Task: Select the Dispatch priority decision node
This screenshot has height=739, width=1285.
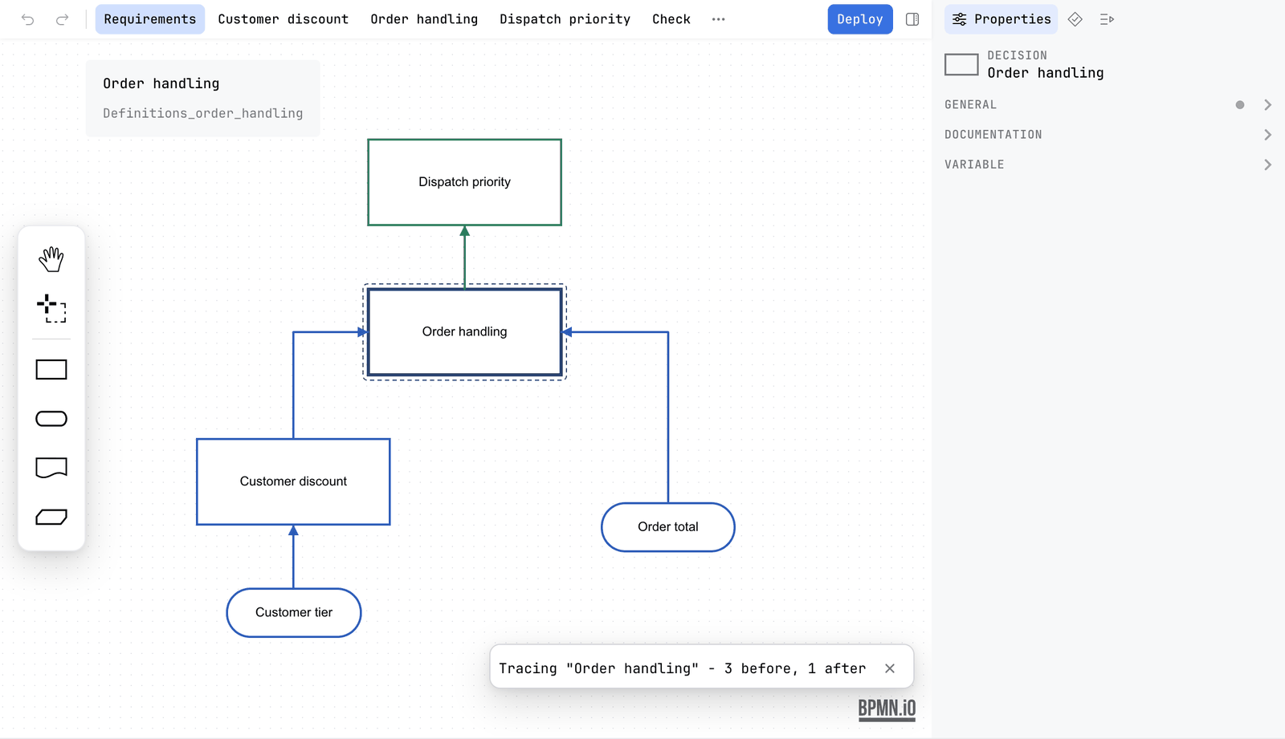Action: tap(464, 182)
